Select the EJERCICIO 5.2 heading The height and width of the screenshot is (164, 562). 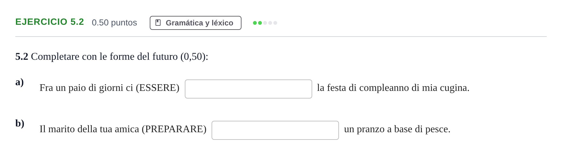point(50,22)
